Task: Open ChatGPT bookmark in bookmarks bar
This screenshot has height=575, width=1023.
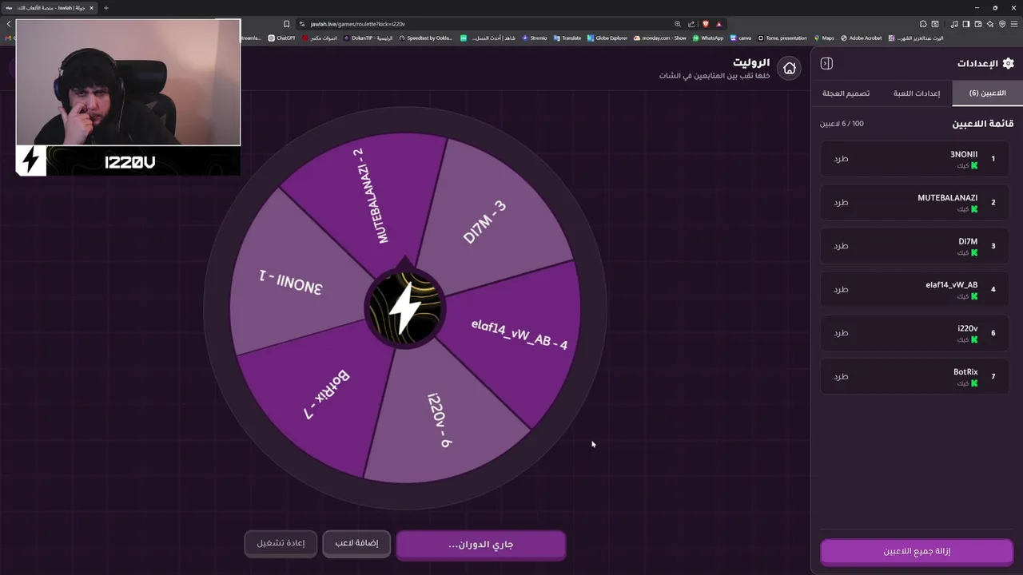Action: click(x=281, y=38)
